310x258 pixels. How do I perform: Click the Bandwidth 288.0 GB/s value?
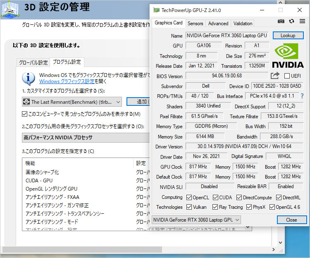[281, 136]
